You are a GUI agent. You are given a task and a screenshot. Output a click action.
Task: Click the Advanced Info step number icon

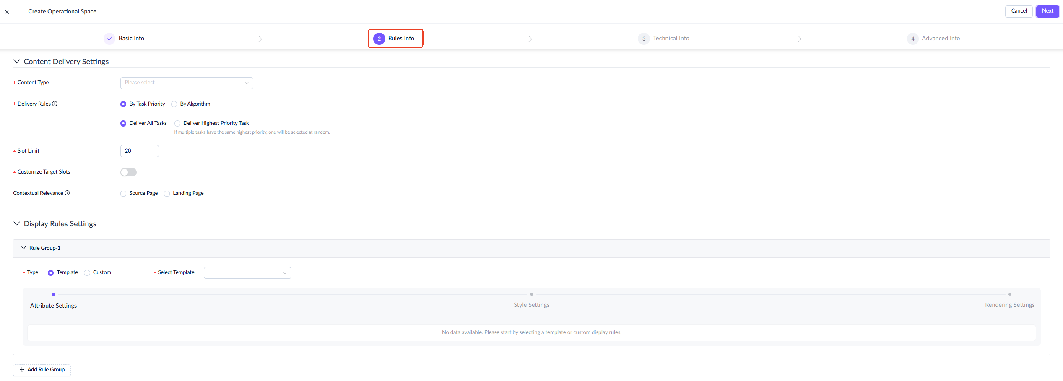click(912, 39)
